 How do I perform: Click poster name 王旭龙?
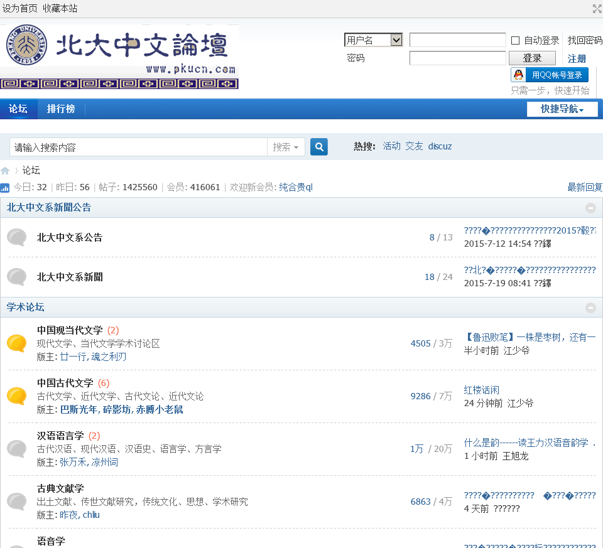[x=515, y=456]
